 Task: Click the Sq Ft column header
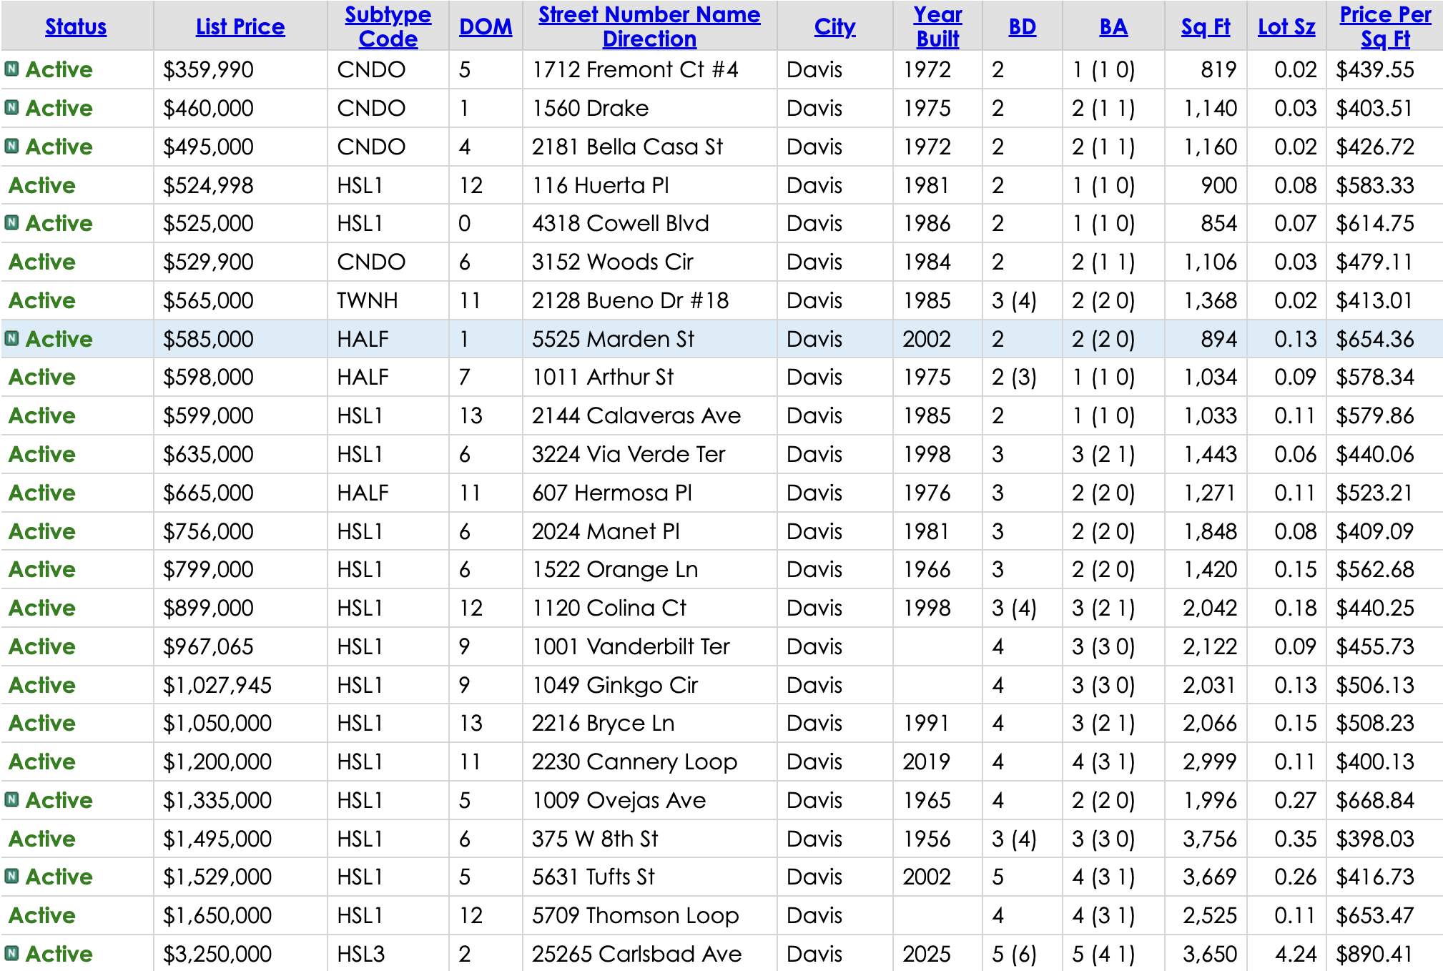pos(1206,26)
